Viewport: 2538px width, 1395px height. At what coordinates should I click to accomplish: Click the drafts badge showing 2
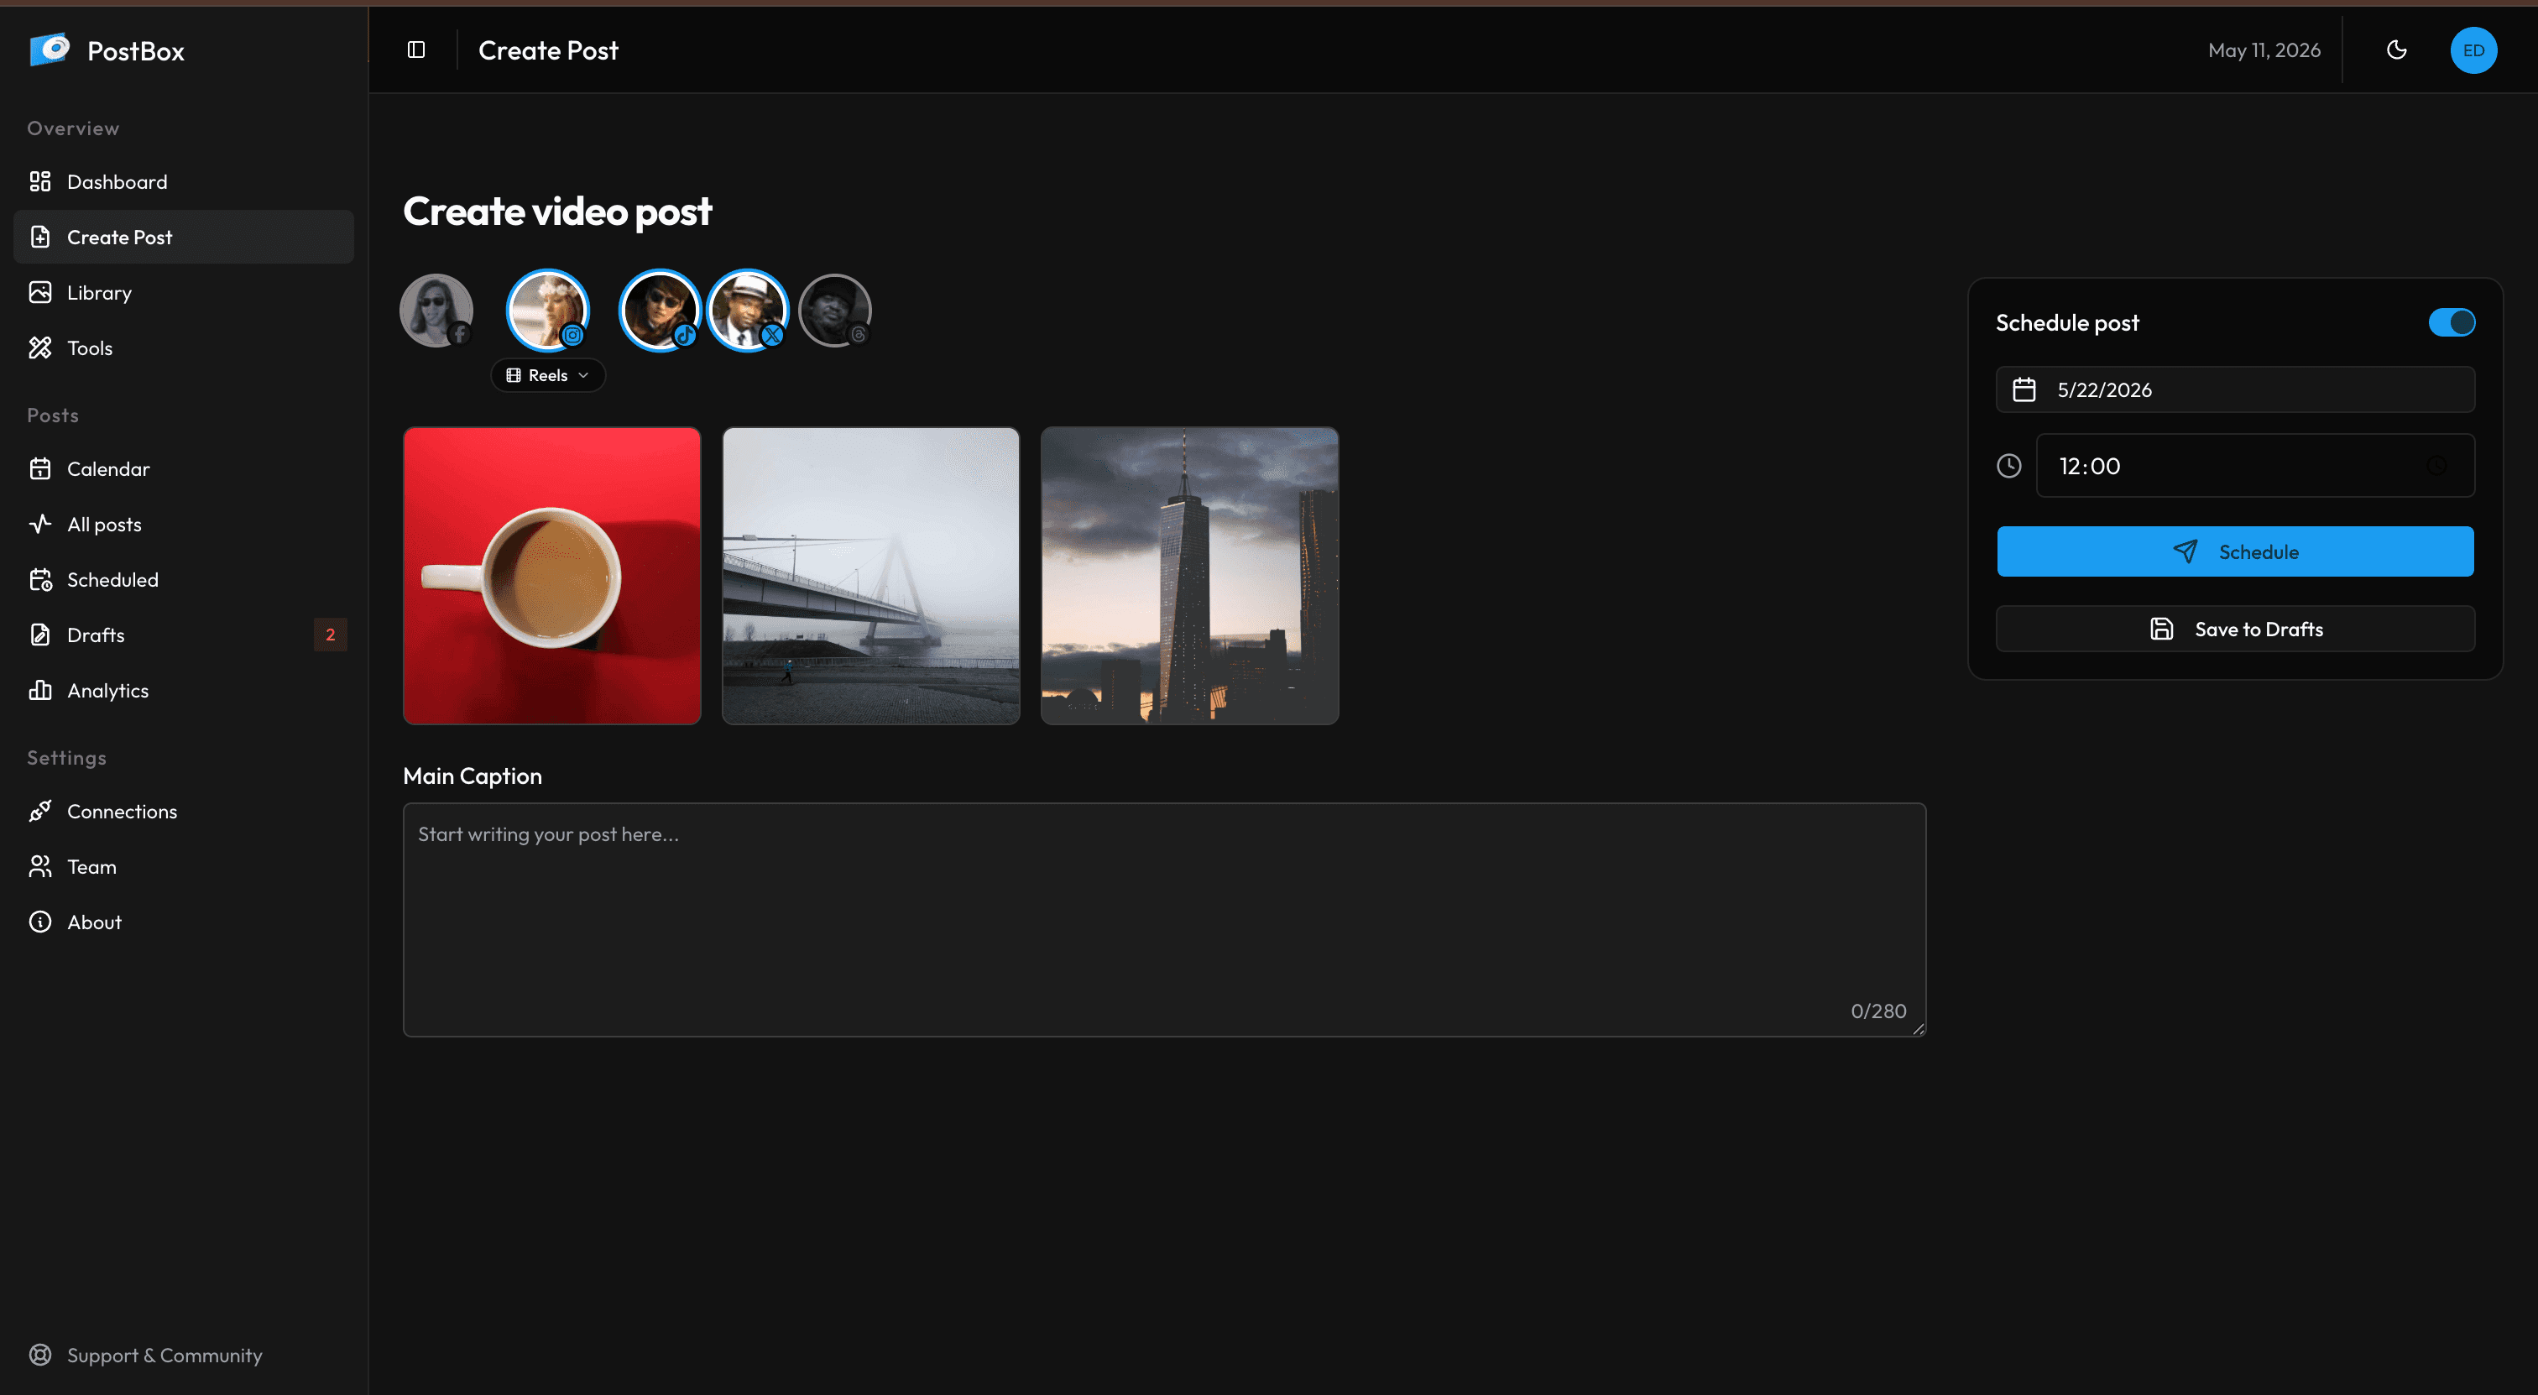(x=330, y=635)
